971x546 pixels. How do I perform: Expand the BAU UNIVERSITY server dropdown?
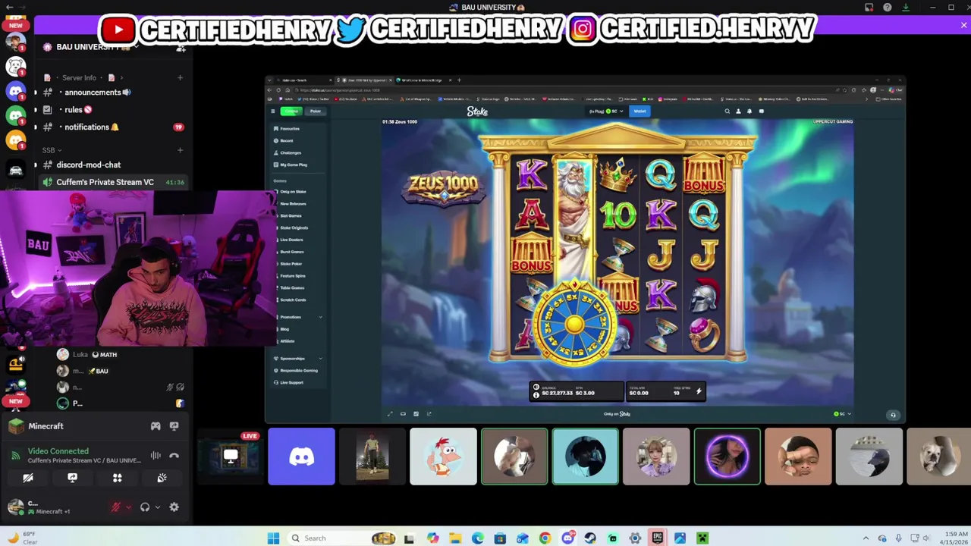(137, 47)
